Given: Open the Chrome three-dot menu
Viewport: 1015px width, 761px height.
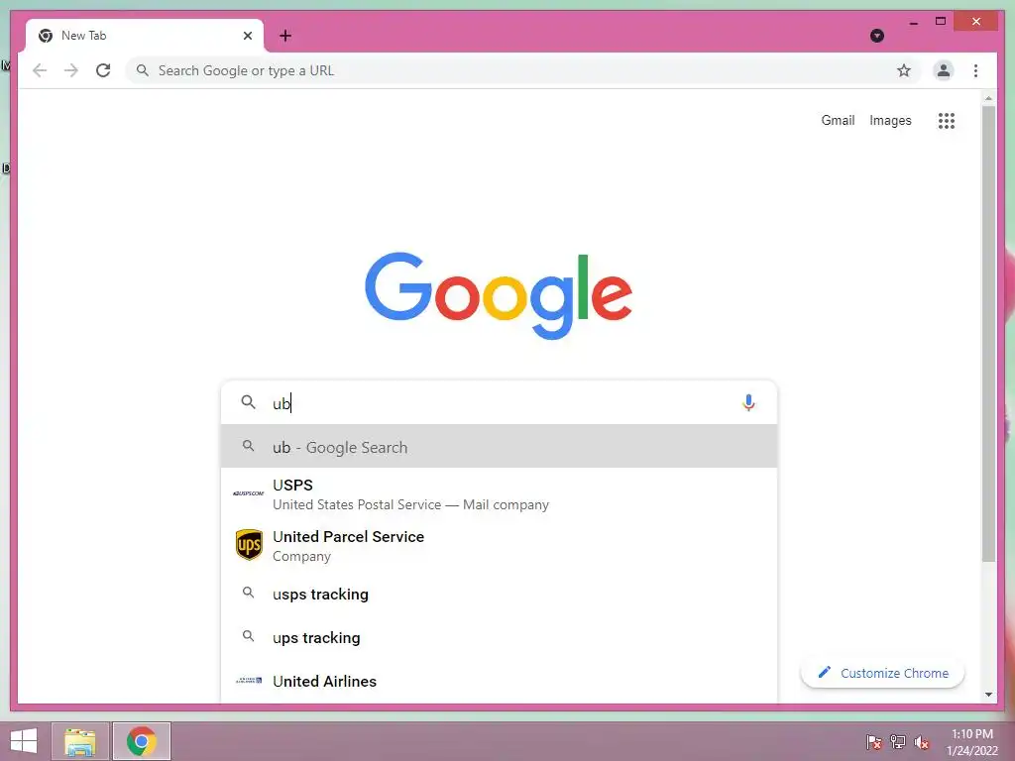Looking at the screenshot, I should tap(975, 70).
